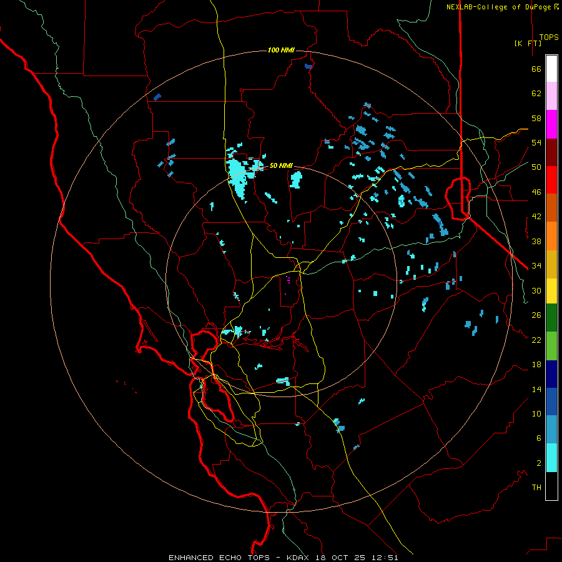Click the cyan legend swatch
Viewport: 562px width, 562px height.
(x=551, y=458)
